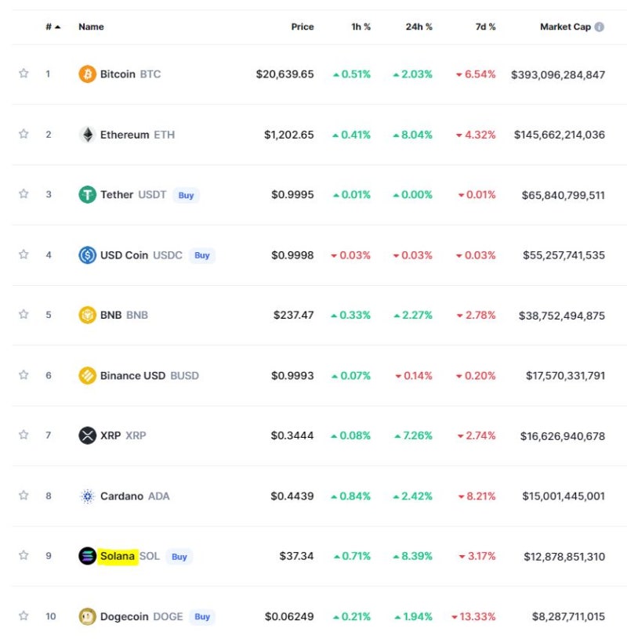The image size is (627, 639).
Task: Star Bitcoin to add to watchlist
Action: pyautogui.click(x=24, y=74)
